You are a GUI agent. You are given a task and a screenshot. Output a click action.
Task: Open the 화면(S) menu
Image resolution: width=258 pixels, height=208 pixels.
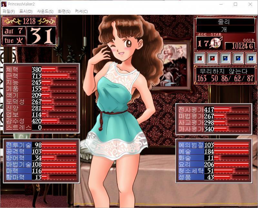64,11
